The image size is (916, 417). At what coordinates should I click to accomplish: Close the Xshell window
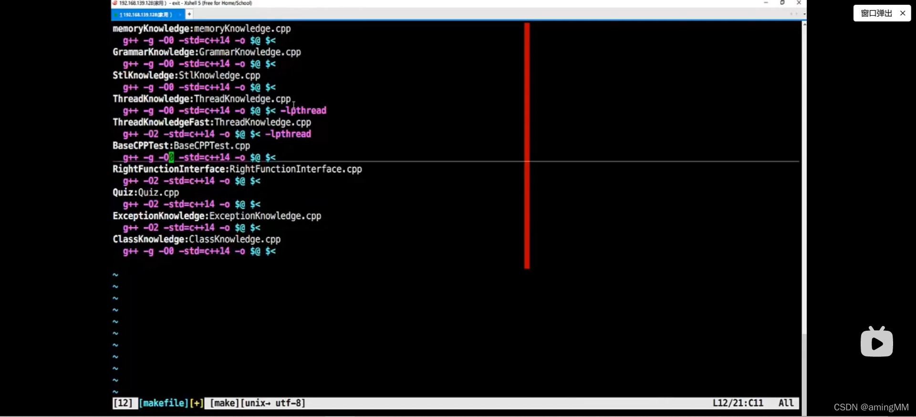(x=799, y=3)
